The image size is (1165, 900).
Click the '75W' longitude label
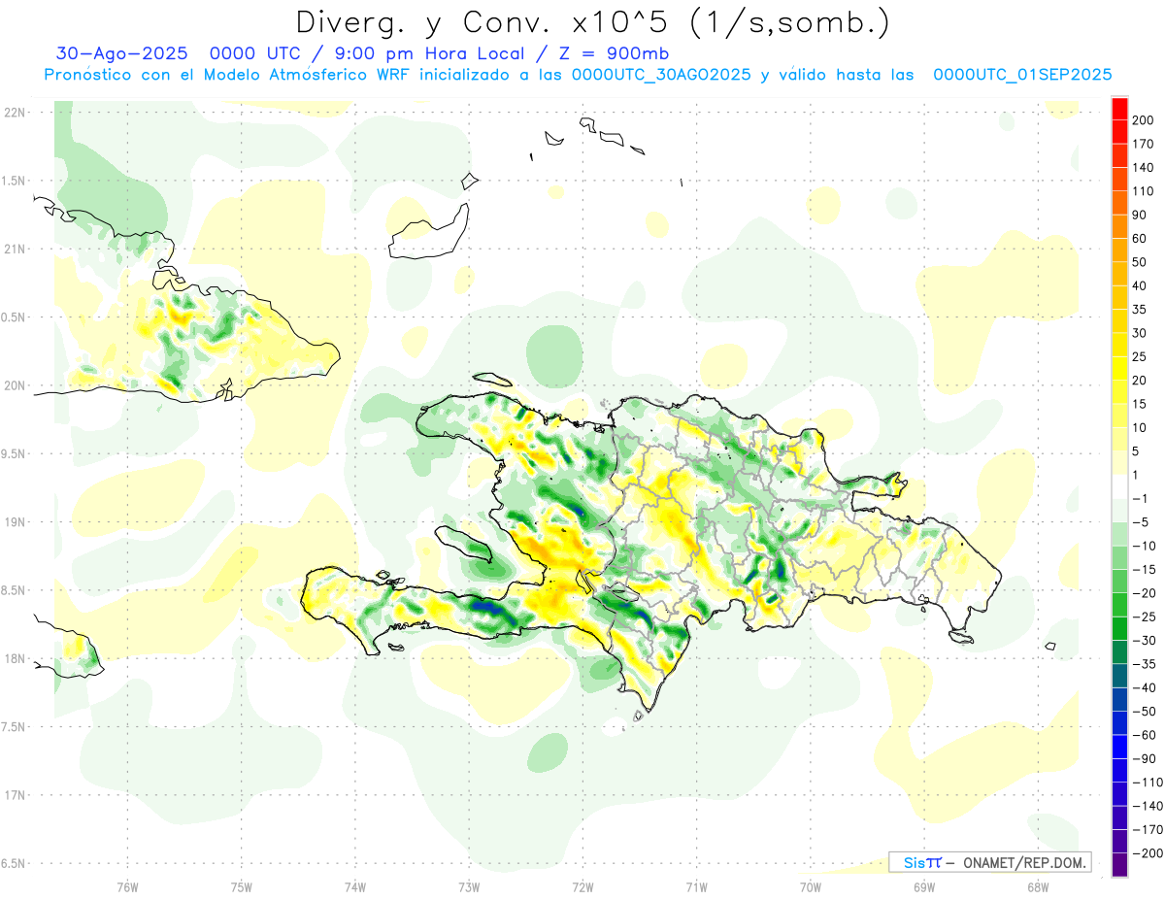click(242, 885)
